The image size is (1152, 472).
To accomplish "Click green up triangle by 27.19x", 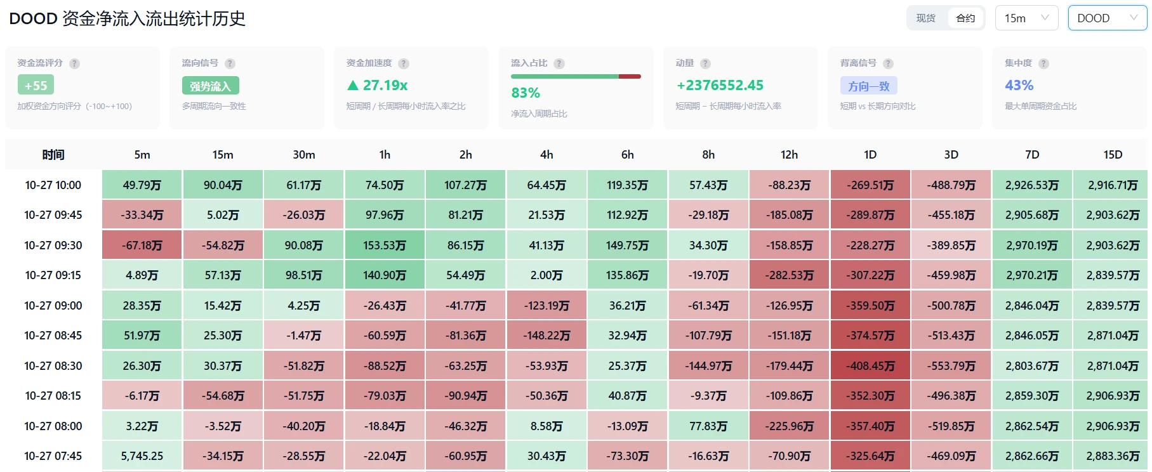I will [353, 85].
